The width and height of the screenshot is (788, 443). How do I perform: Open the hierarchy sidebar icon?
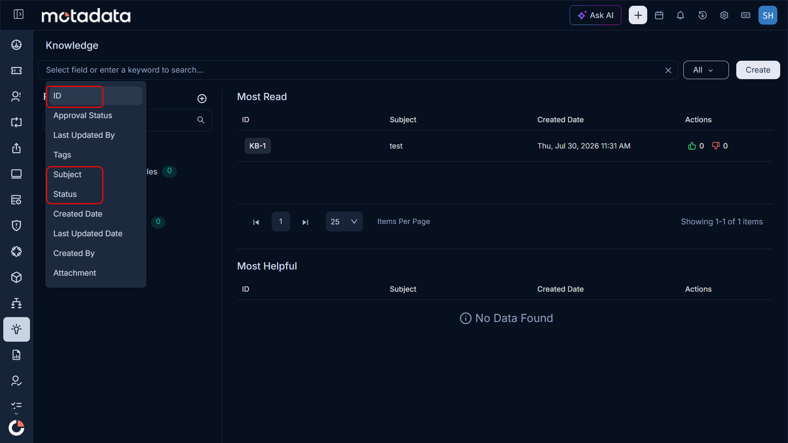pos(16,303)
